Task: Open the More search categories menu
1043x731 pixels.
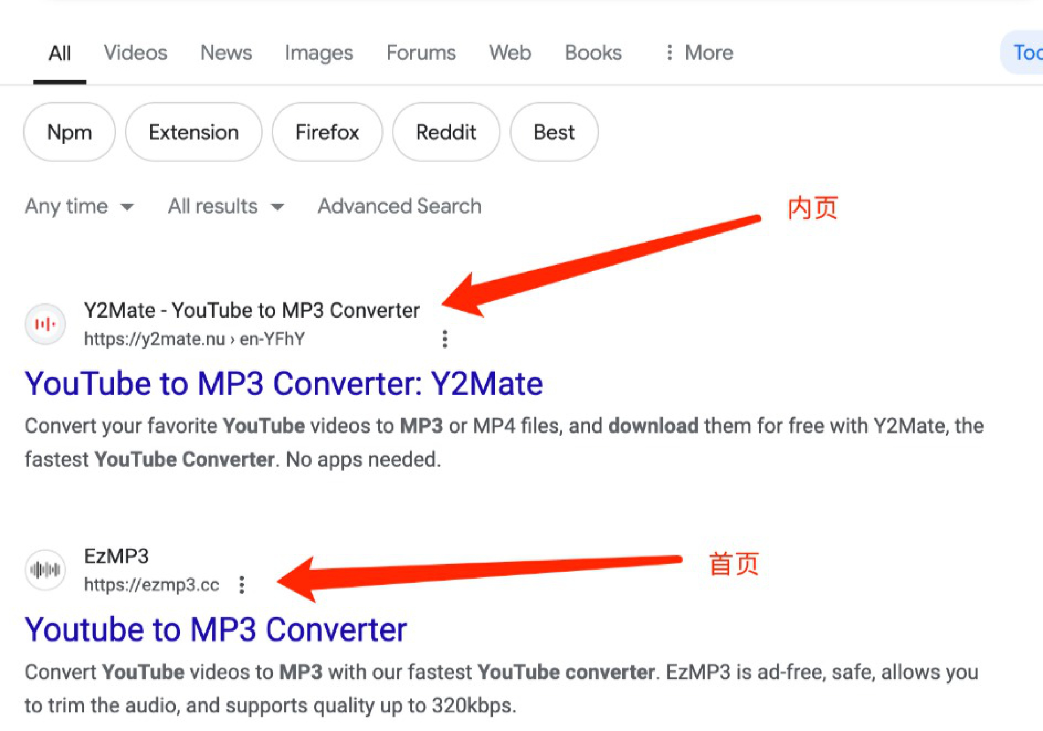Action: click(699, 53)
